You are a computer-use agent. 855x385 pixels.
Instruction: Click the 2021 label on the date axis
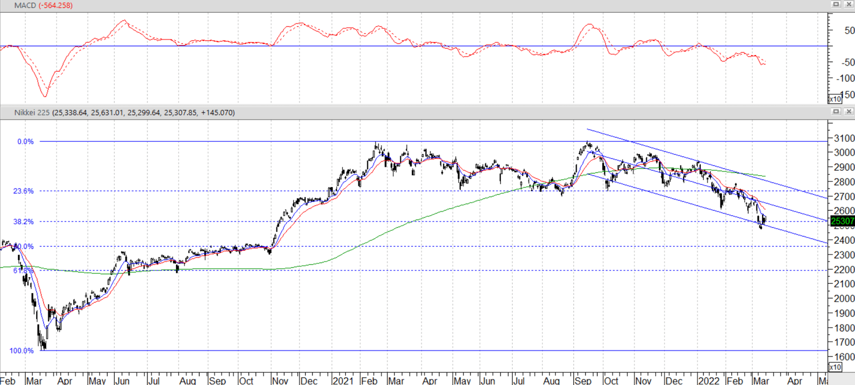pyautogui.click(x=344, y=380)
